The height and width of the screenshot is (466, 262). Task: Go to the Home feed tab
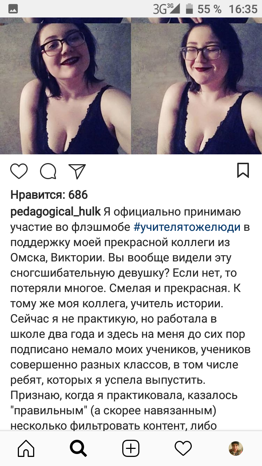point(26,449)
